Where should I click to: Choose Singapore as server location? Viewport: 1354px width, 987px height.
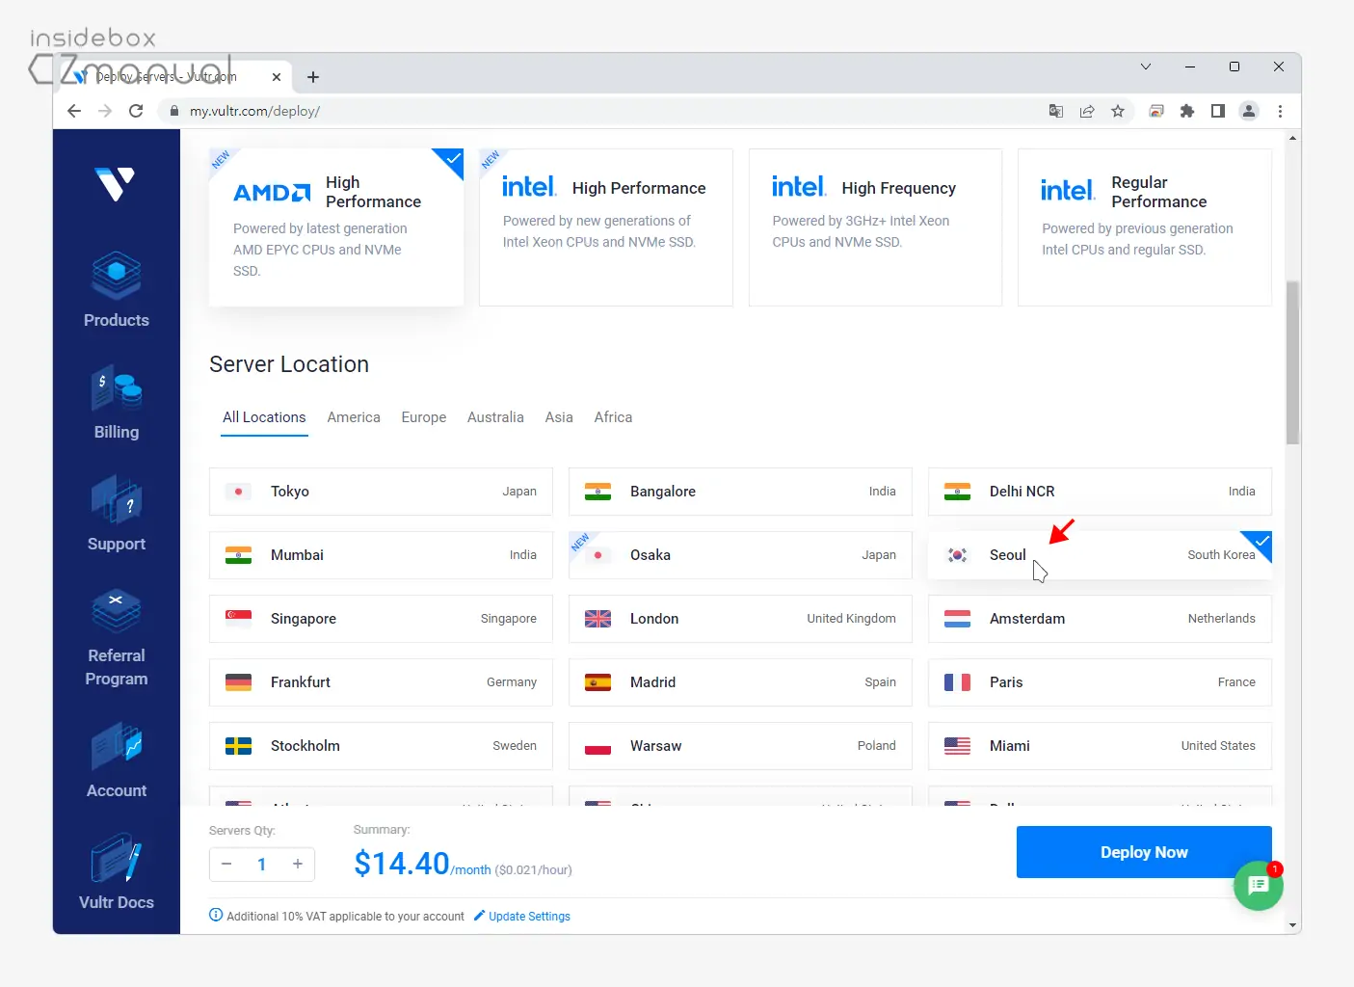pos(381,619)
